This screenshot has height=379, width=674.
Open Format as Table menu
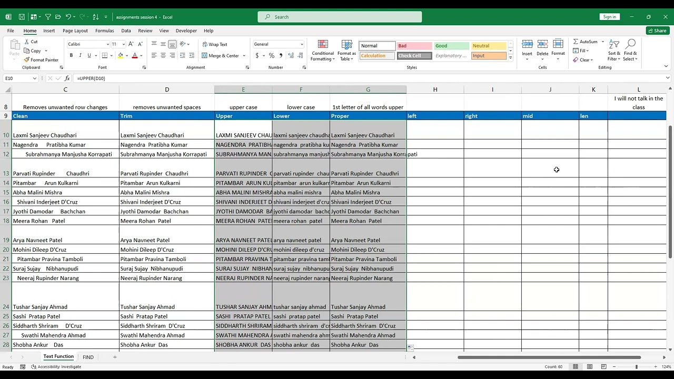tap(346, 51)
